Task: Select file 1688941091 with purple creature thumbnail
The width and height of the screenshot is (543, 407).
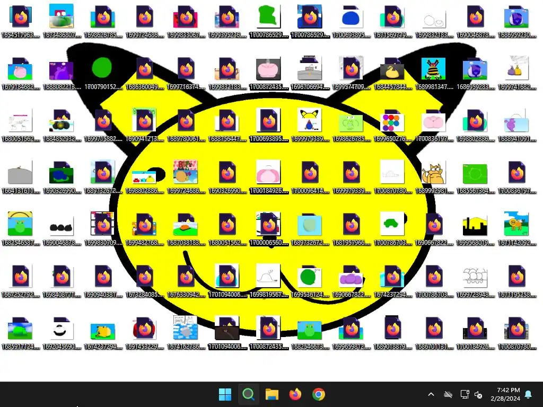Action: (516, 125)
